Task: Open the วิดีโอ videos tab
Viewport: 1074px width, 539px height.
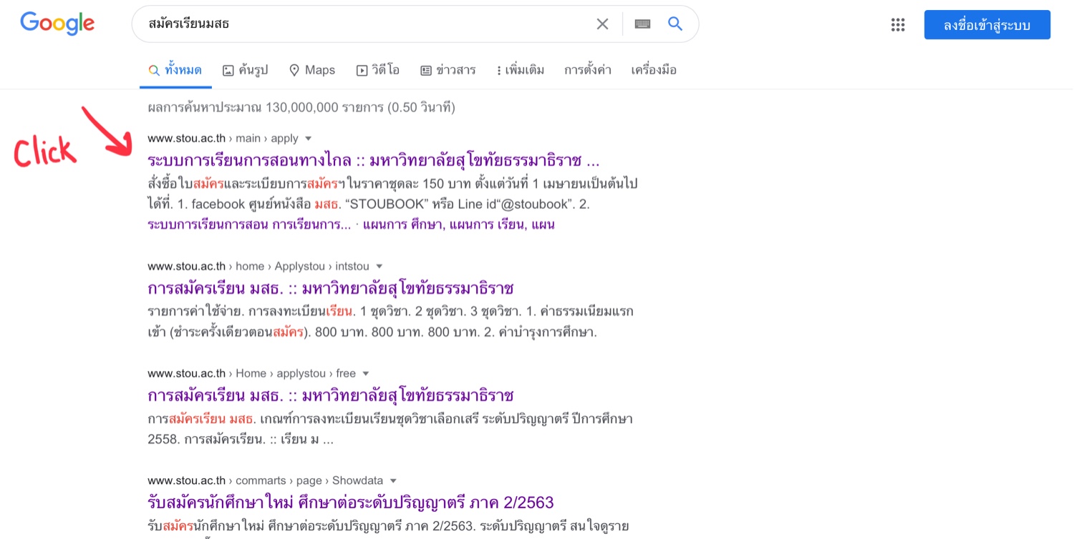Action: click(377, 70)
